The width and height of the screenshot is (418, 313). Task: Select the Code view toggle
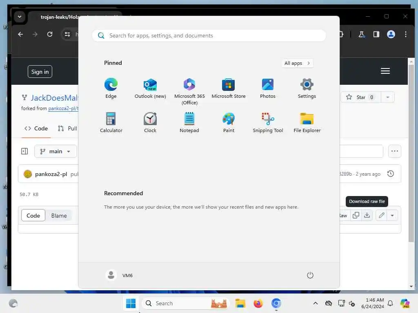pos(33,216)
